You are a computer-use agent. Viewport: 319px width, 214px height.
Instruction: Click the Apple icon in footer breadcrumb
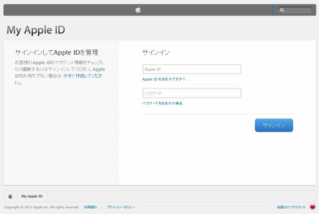(x=10, y=197)
